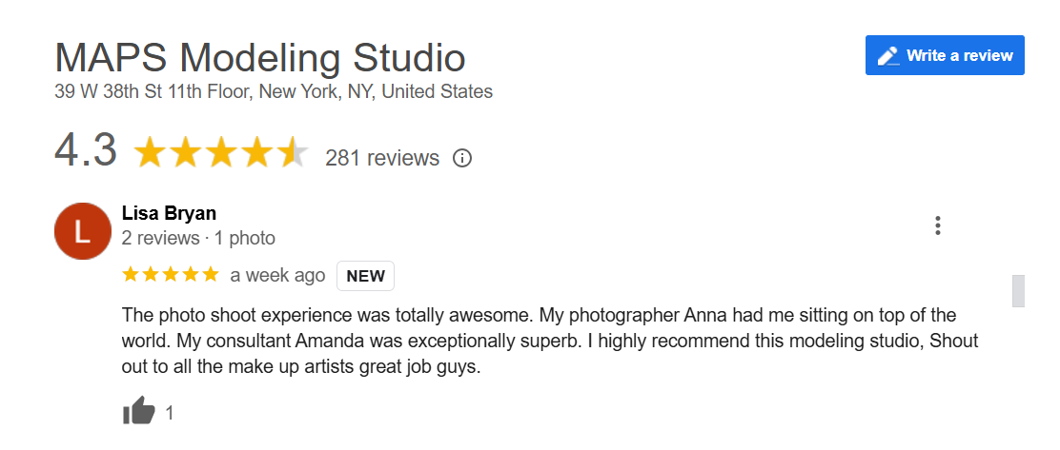This screenshot has width=1060, height=450.
Task: Click the five-star rating on Lisa's review
Action: coord(171,274)
